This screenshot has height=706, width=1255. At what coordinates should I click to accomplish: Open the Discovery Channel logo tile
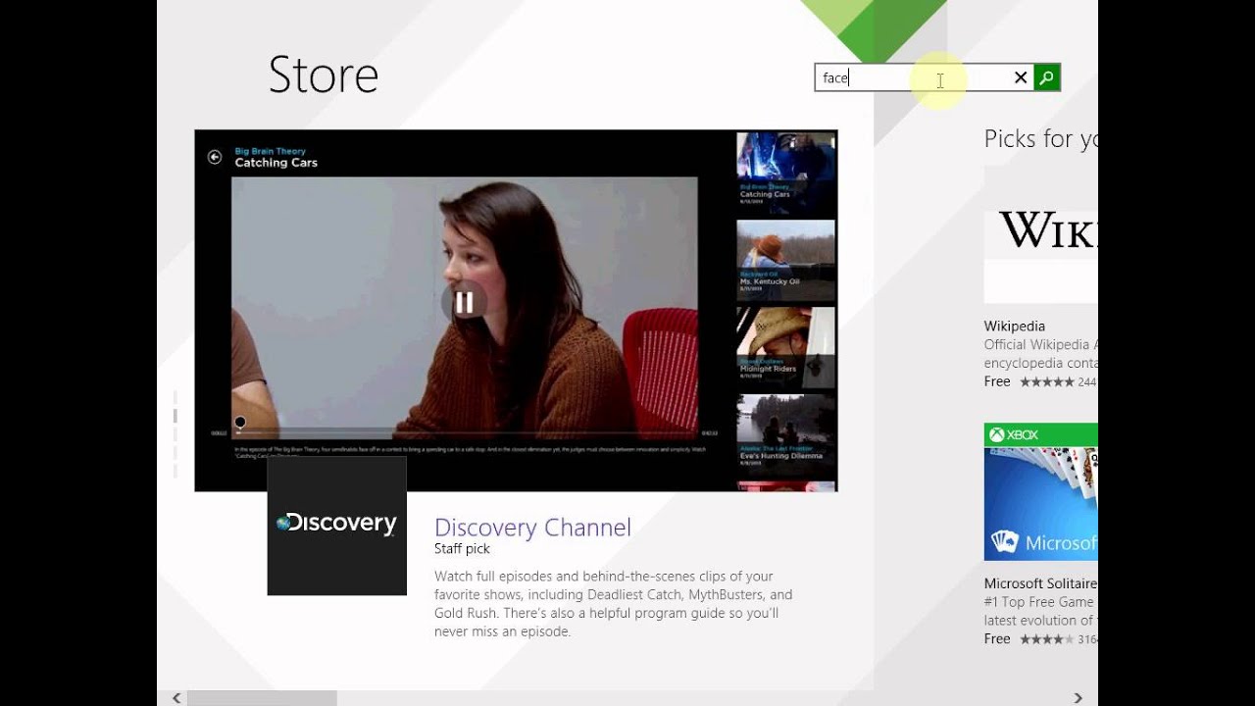tap(336, 526)
